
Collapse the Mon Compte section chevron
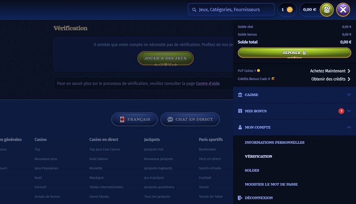349,127
